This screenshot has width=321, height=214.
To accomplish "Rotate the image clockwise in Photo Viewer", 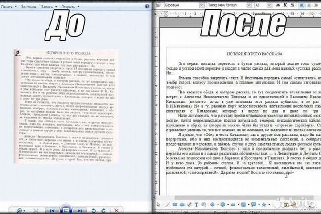I will click(103, 211).
